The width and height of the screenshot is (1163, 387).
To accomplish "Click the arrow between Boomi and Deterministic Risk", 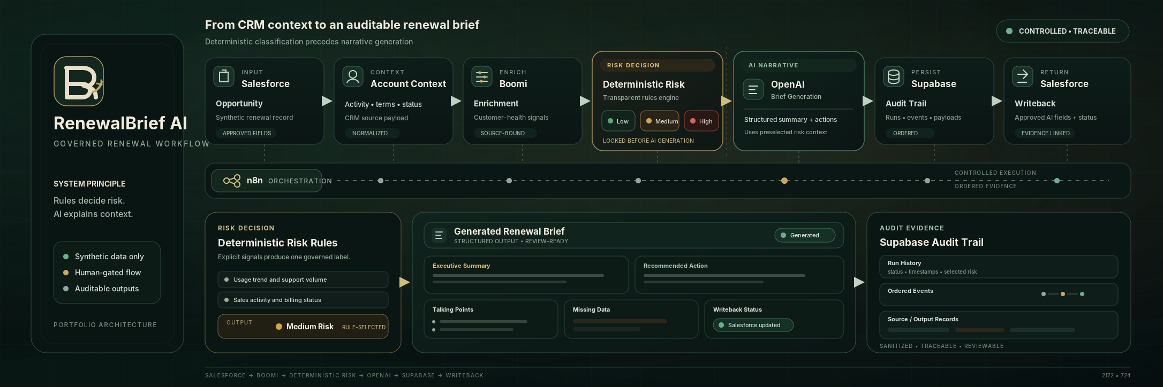I will [x=585, y=101].
